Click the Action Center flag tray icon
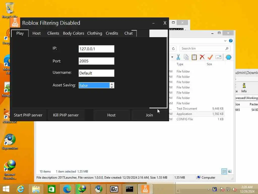The image size is (258, 194). pyautogui.click(x=222, y=189)
